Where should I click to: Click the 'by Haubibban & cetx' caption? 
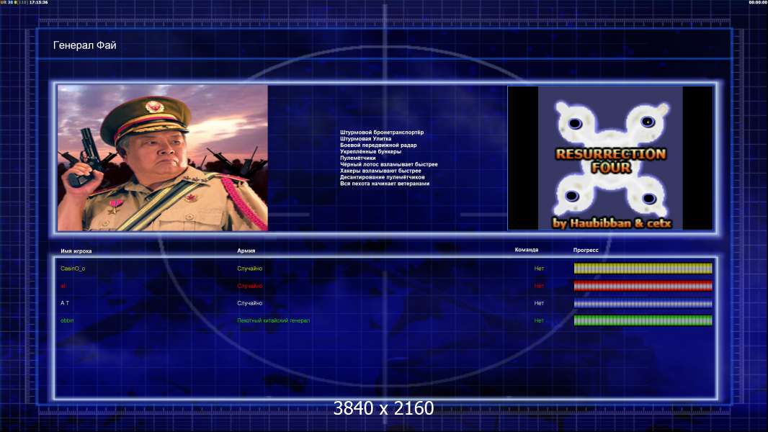611,223
